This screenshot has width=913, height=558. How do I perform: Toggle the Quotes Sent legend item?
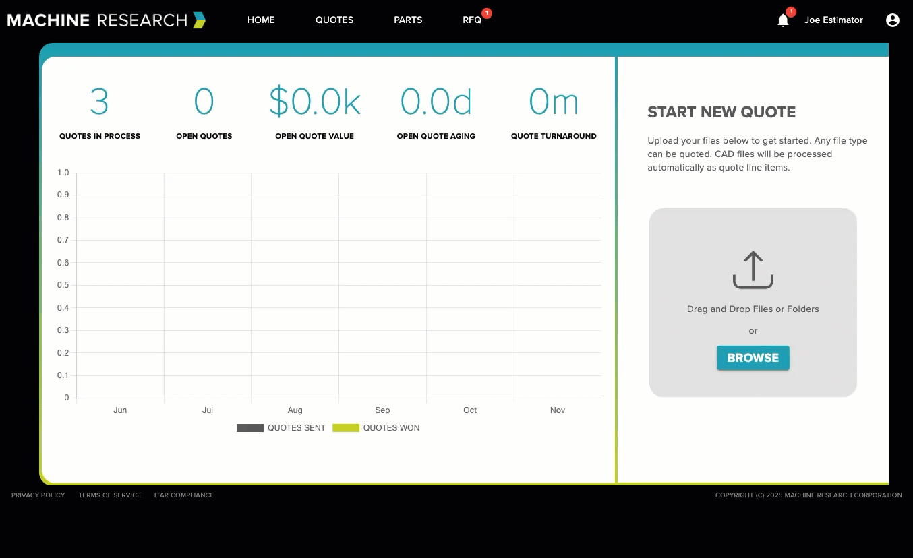[x=281, y=428]
